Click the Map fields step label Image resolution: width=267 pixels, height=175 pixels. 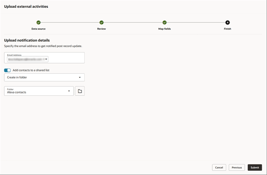[165, 29]
